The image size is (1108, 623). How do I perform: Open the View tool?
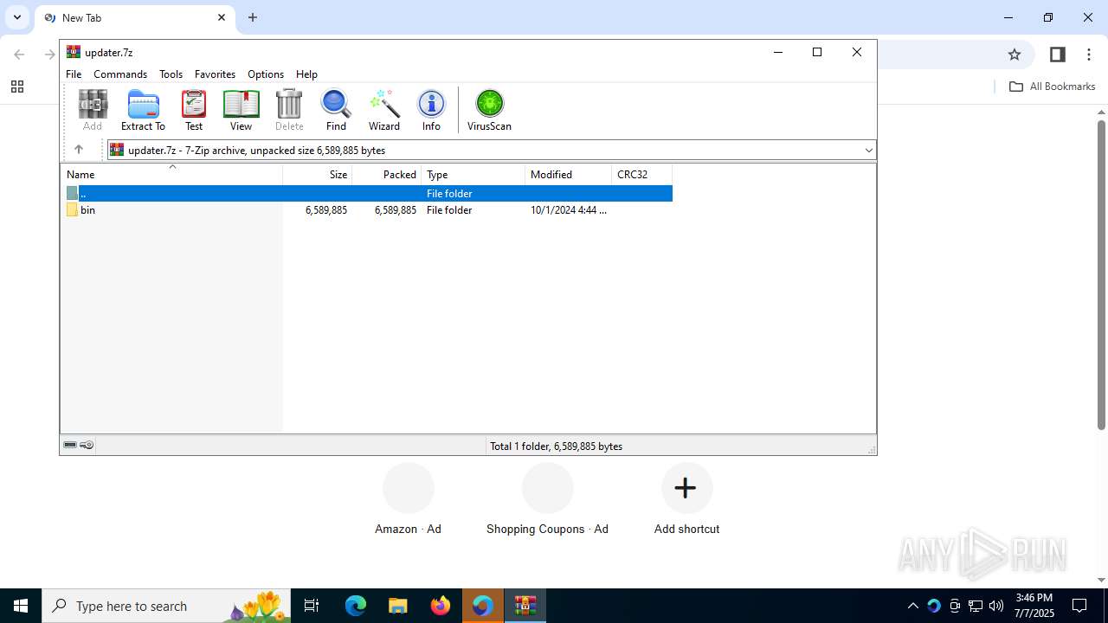tap(242, 111)
